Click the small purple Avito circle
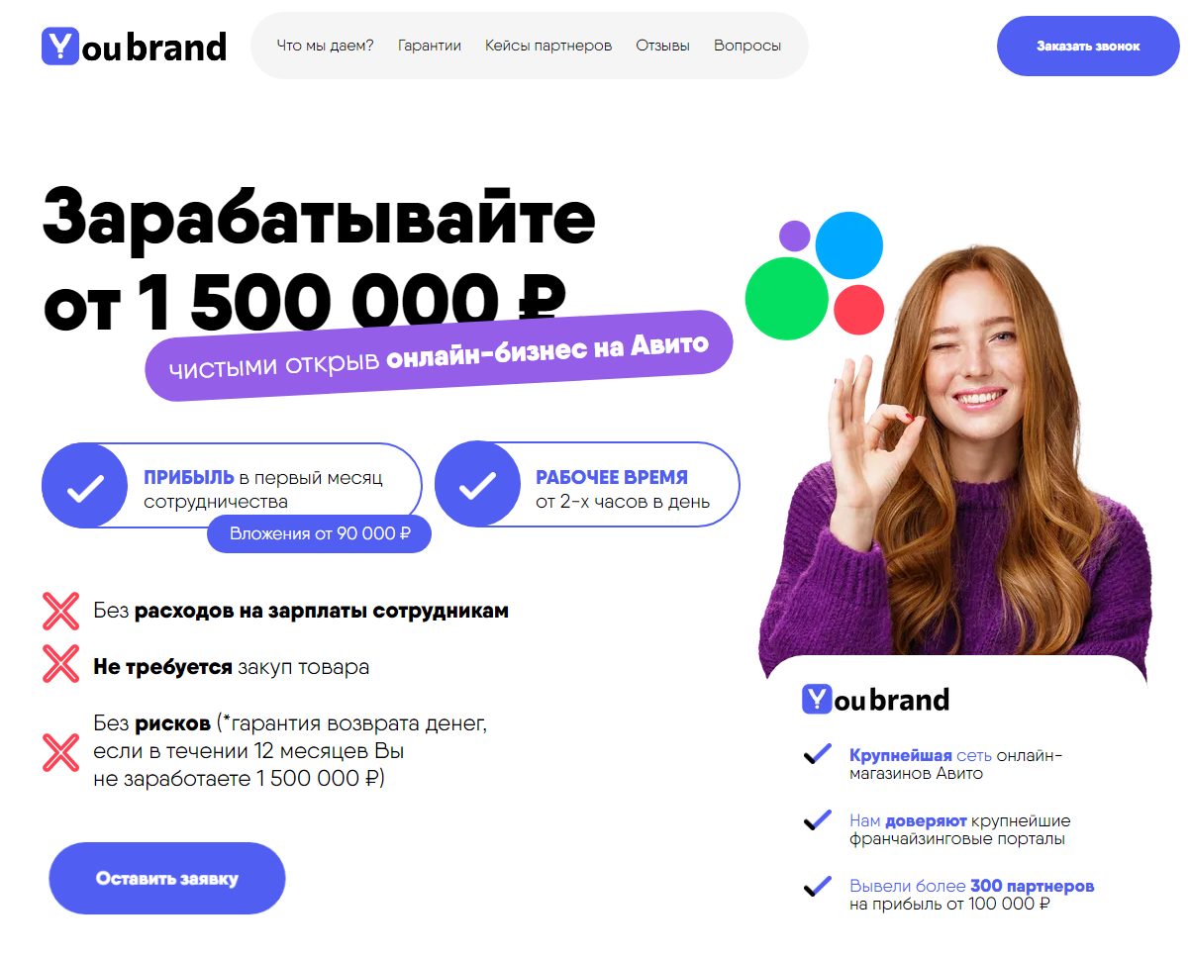 pos(794,237)
